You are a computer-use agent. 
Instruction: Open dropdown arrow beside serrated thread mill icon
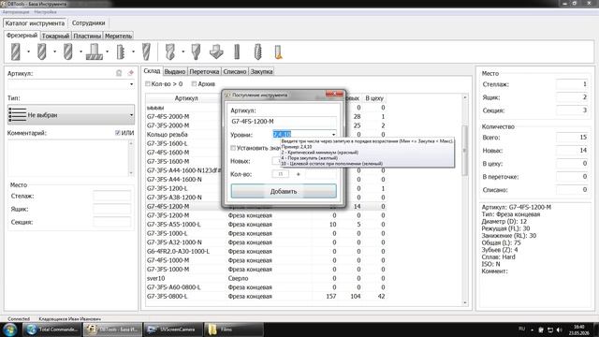(x=133, y=51)
